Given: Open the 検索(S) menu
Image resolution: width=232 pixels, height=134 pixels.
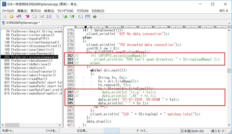Looking at the screenshot, I should (x=49, y=11).
